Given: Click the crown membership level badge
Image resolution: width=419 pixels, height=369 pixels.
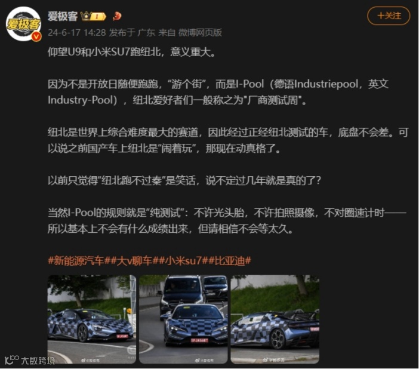Looking at the screenshot, I should pyautogui.click(x=93, y=16).
